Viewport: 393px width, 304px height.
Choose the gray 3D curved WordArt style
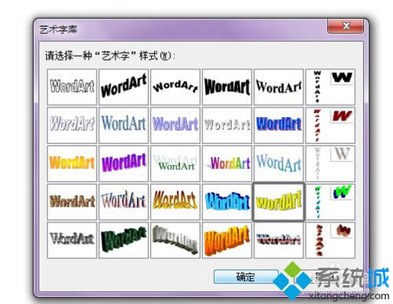tap(175, 240)
